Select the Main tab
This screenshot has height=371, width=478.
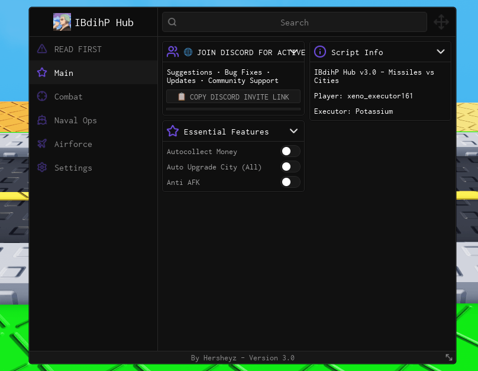[93, 73]
